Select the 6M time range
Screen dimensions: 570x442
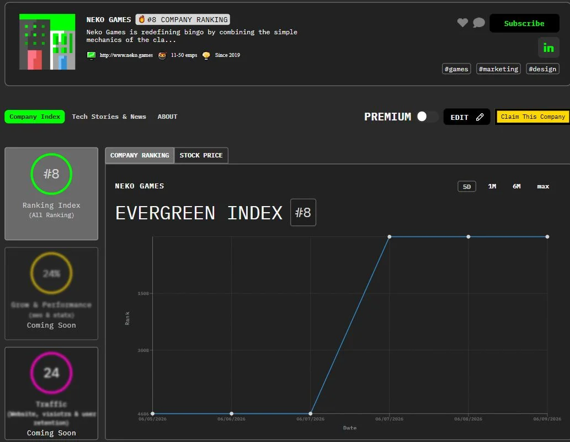coord(516,186)
